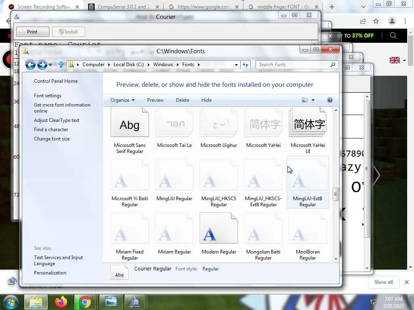Switch to https://www.google.com browser tab
The height and width of the screenshot is (310, 414).
point(204,7)
